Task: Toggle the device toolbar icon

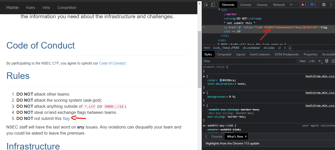Action: 213,5
